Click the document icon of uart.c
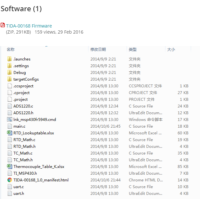 point(10,187)
